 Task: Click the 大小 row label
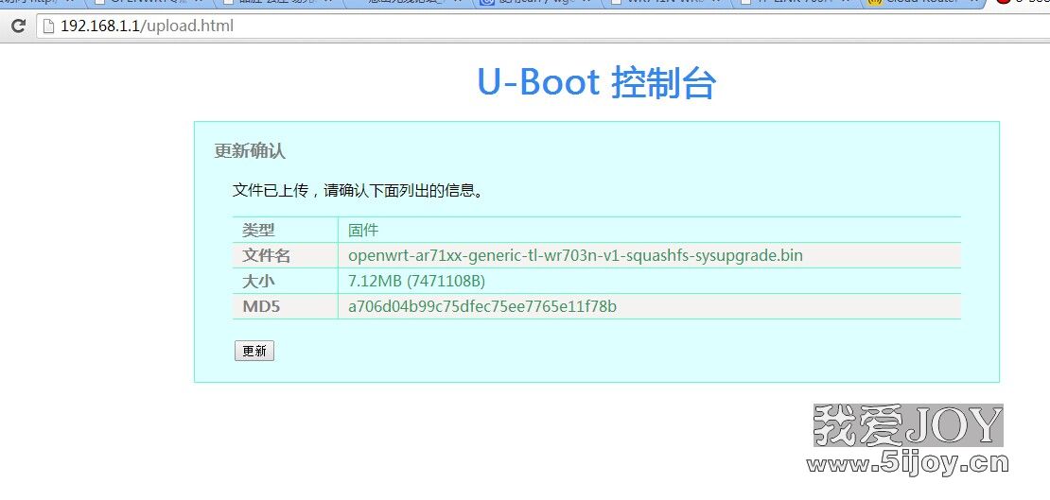click(x=258, y=281)
